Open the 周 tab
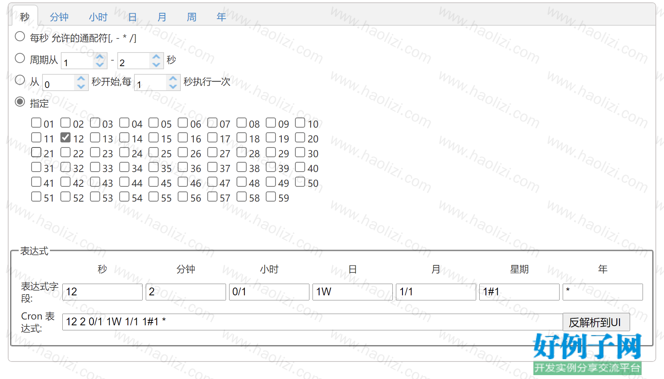This screenshot has width=664, height=379. [192, 17]
